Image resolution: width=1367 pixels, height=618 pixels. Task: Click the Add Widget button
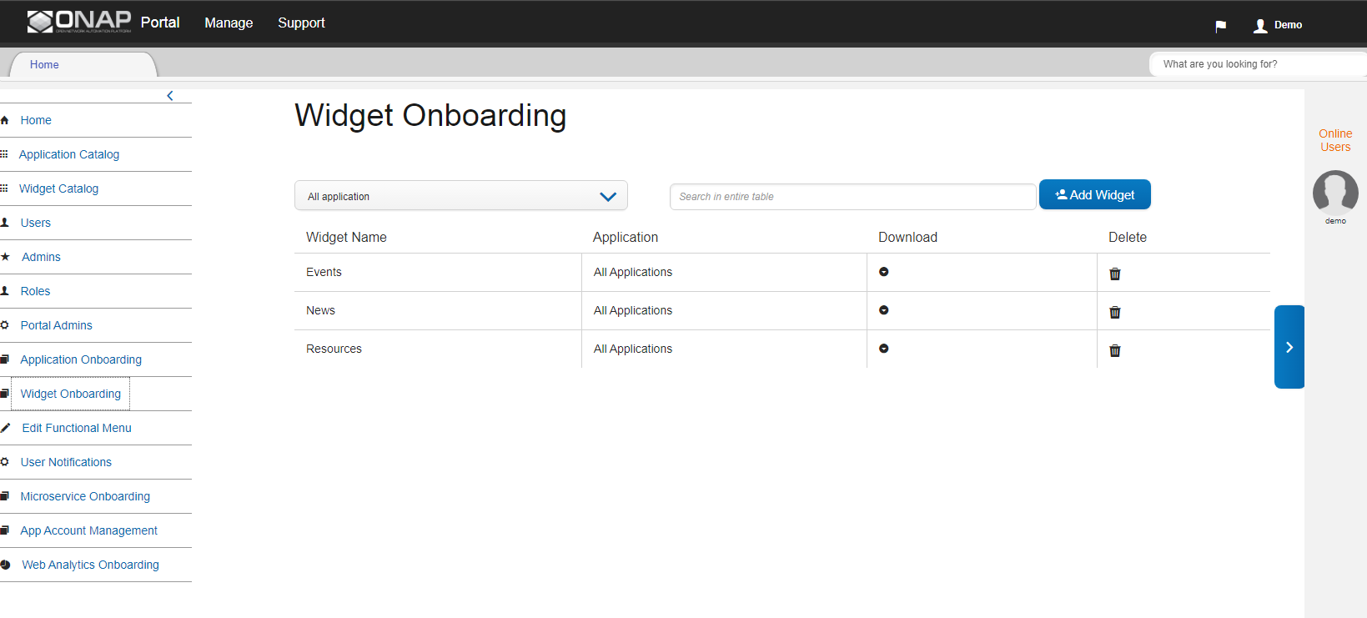coord(1095,194)
